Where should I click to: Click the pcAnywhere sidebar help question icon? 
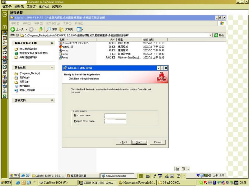point(5,27)
